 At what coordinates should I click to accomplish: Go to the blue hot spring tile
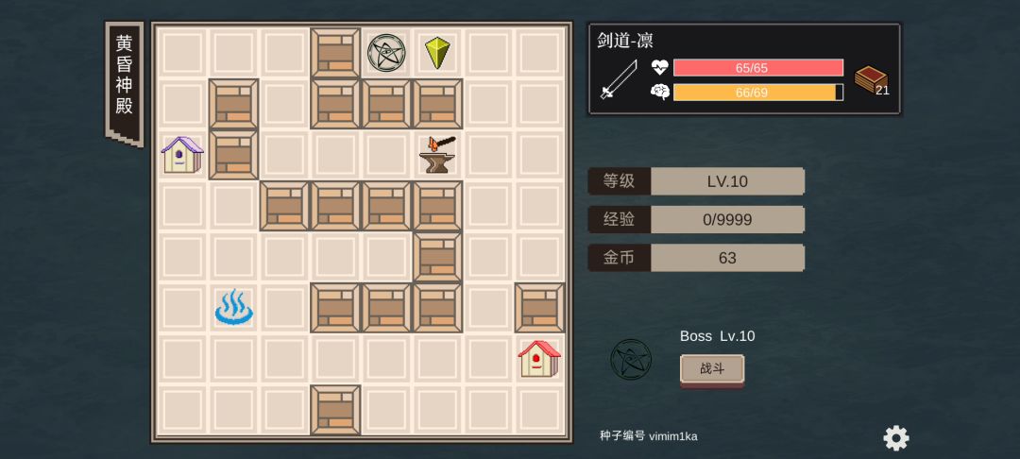[x=233, y=308]
